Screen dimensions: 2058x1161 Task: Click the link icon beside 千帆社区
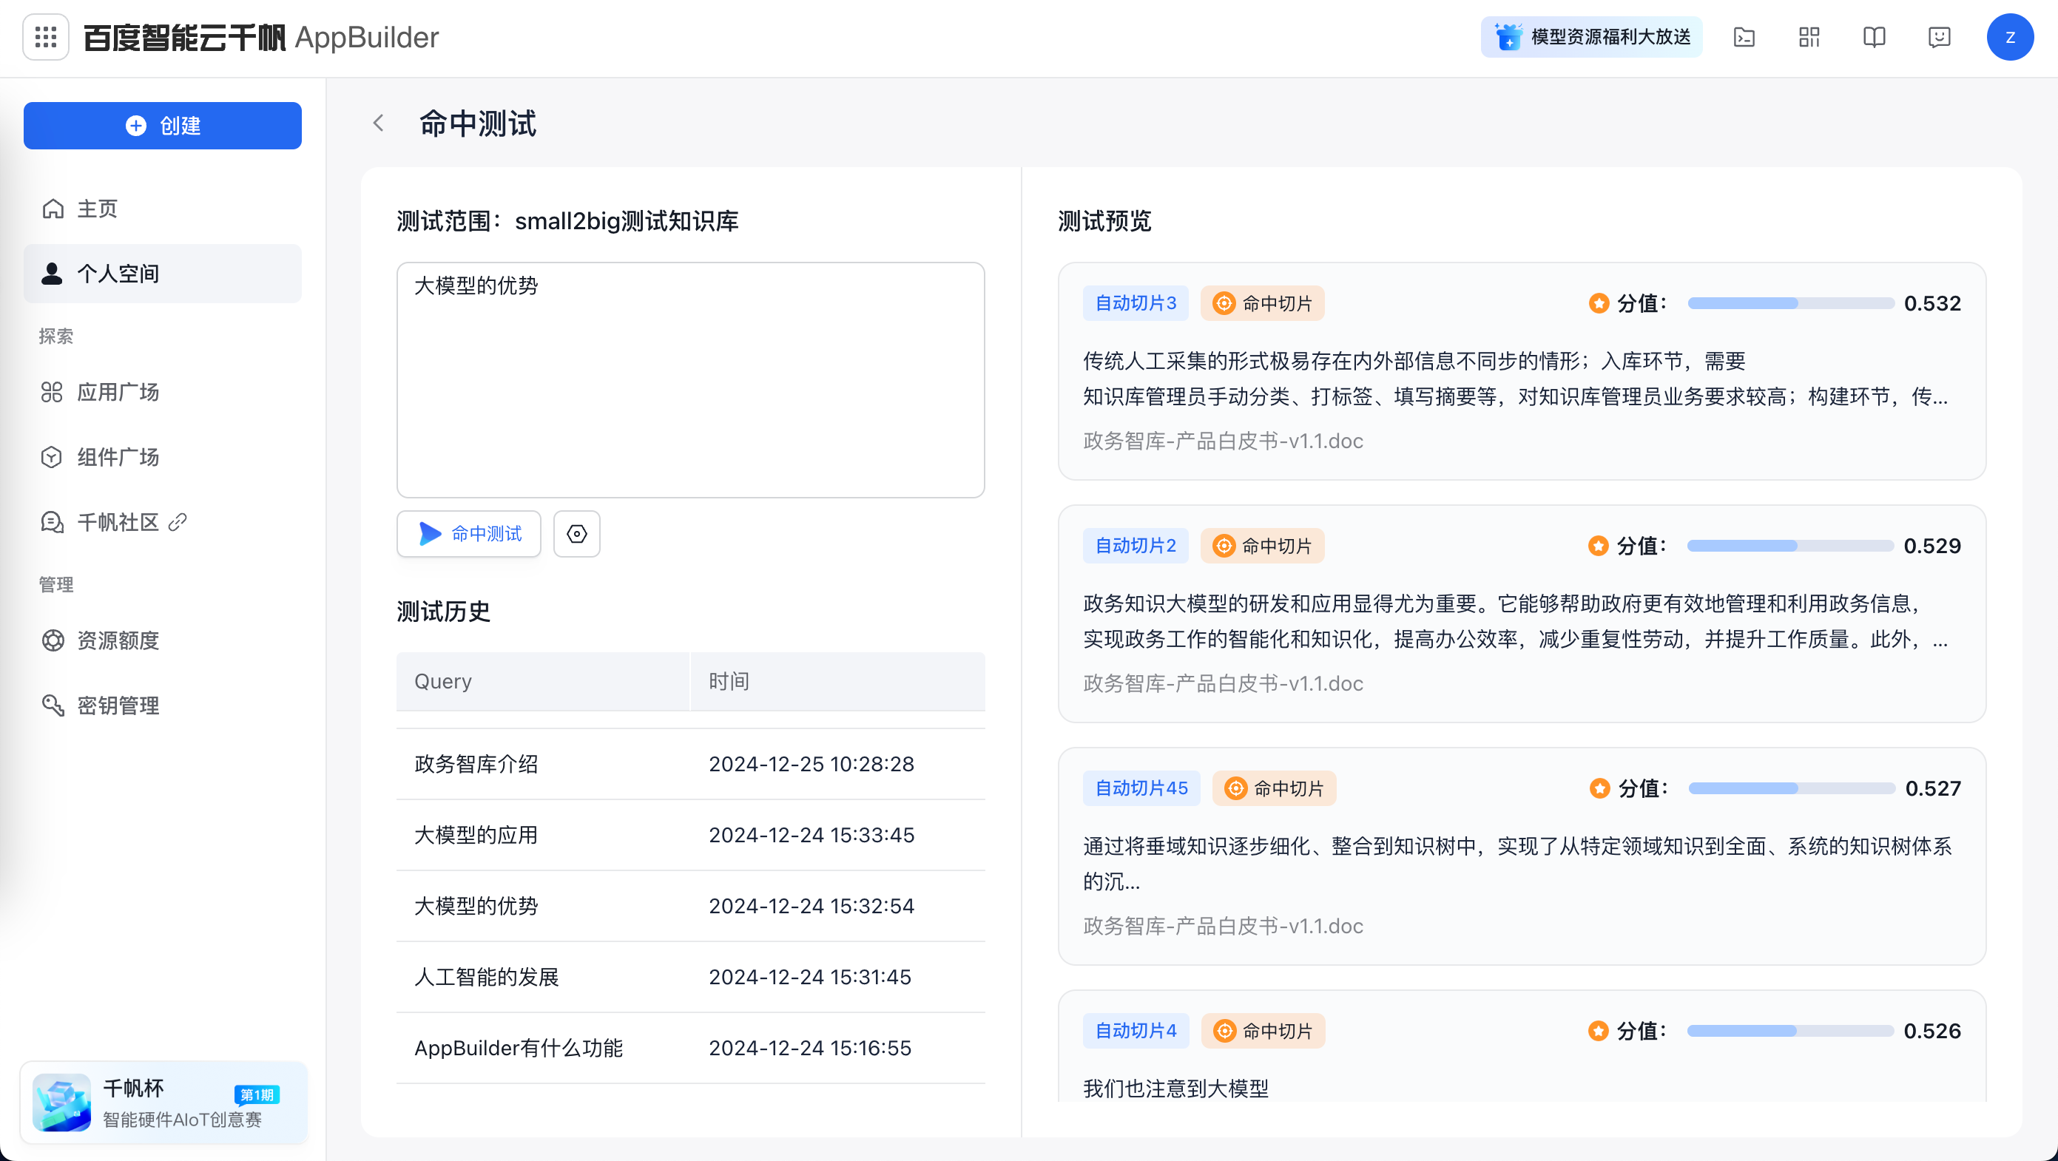[x=178, y=521]
